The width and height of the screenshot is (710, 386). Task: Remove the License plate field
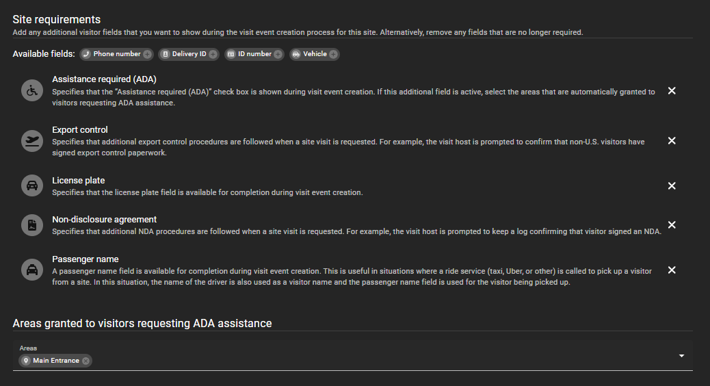click(x=672, y=185)
